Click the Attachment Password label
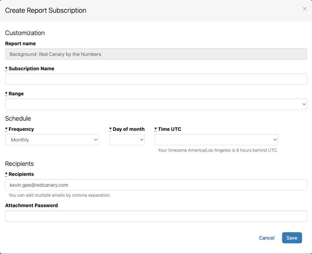Viewport: 312px width, 254px height. pos(31,206)
